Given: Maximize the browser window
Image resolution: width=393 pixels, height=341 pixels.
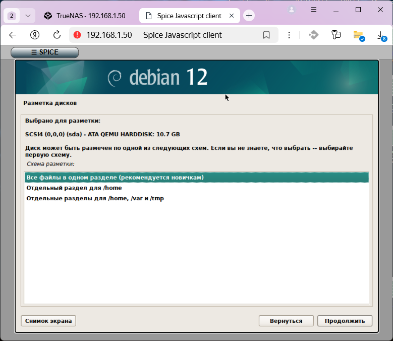Looking at the screenshot, I should click(358, 10).
